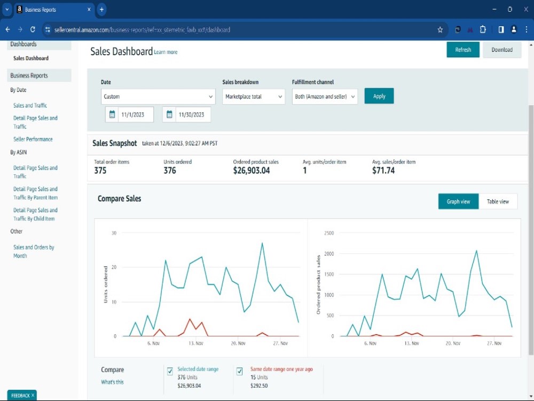Apply the selected filters

(379, 96)
